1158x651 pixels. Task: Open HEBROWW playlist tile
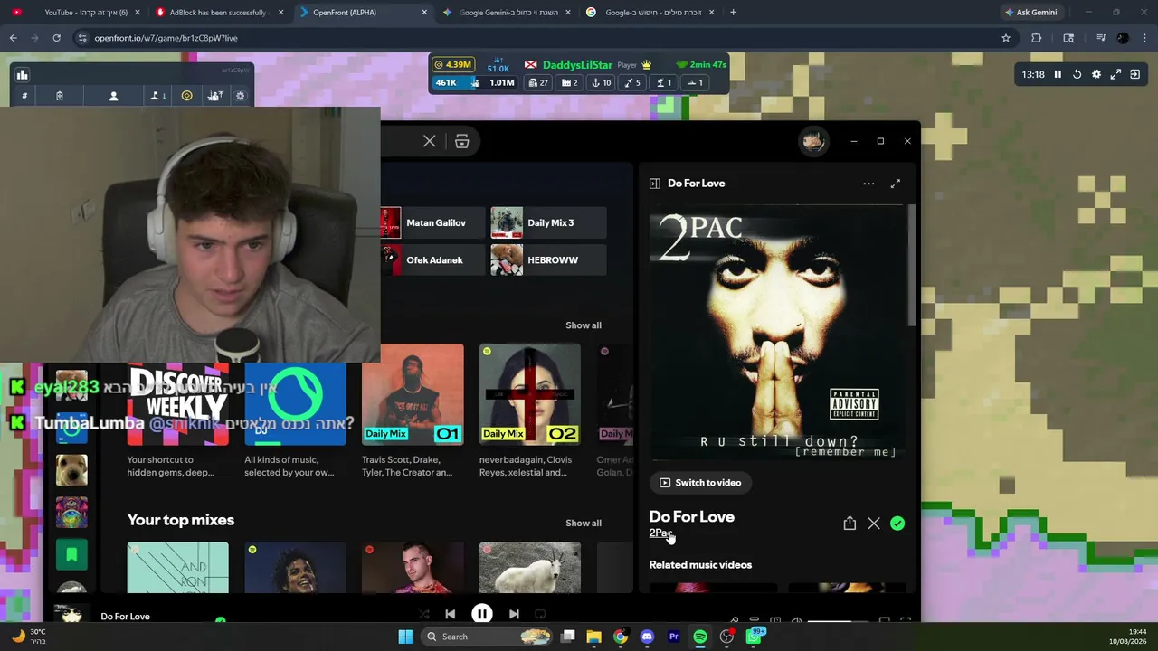[548, 260]
